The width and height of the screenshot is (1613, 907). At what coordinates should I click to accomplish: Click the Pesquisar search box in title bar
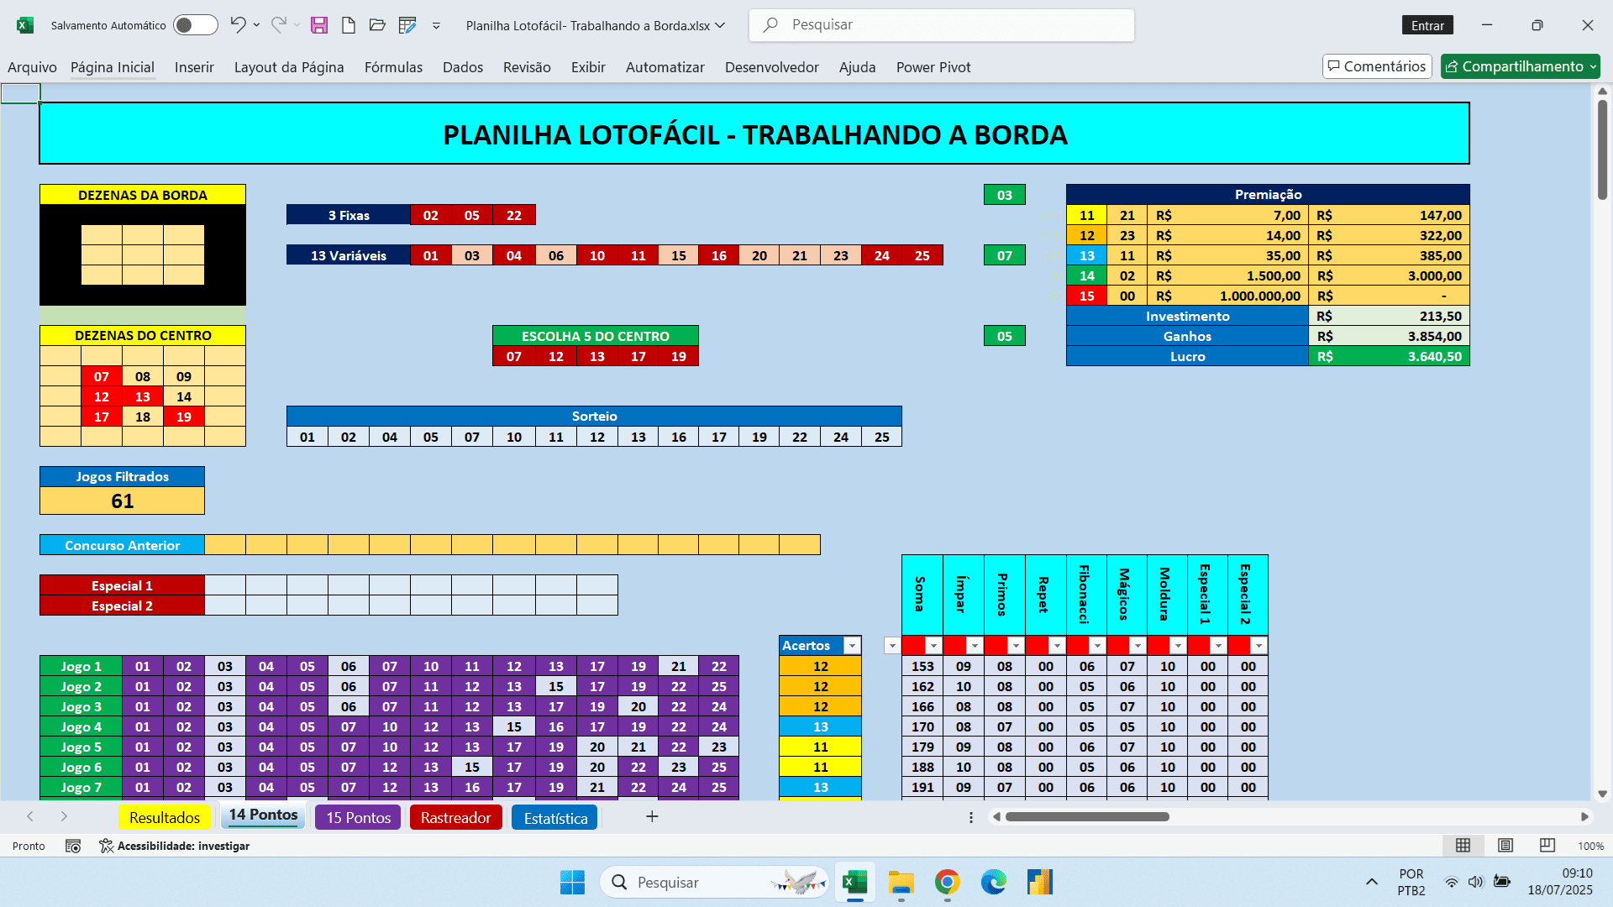click(x=941, y=25)
